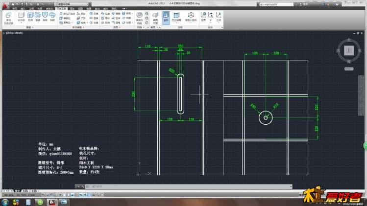Select the Solid History tool in Modeling panel
The height and width of the screenshot is (206, 367).
click(8, 18)
